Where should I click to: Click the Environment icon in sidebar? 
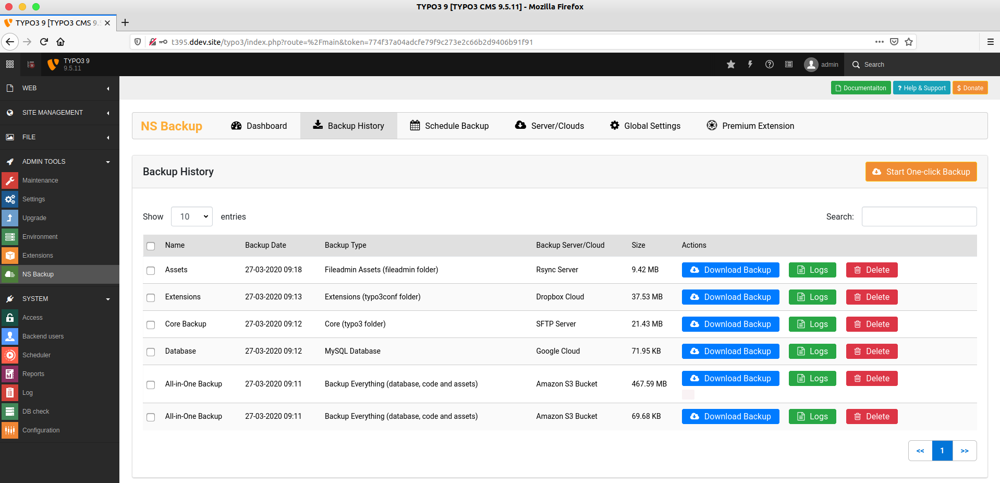tap(10, 237)
